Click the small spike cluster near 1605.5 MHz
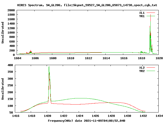 (30, 52)
